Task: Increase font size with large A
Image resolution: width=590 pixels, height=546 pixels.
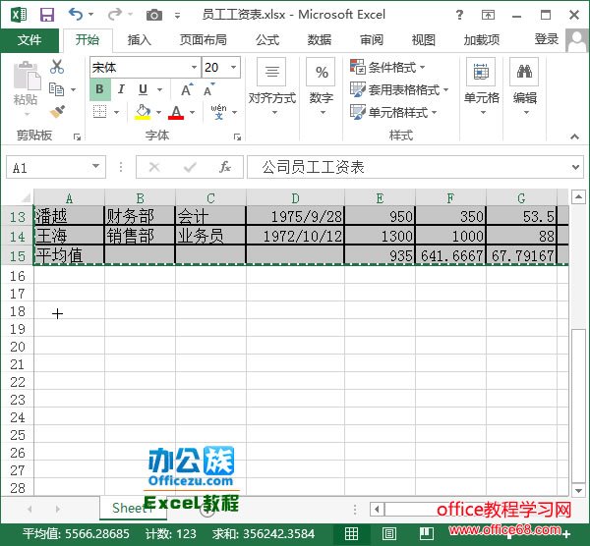Action: click(187, 89)
